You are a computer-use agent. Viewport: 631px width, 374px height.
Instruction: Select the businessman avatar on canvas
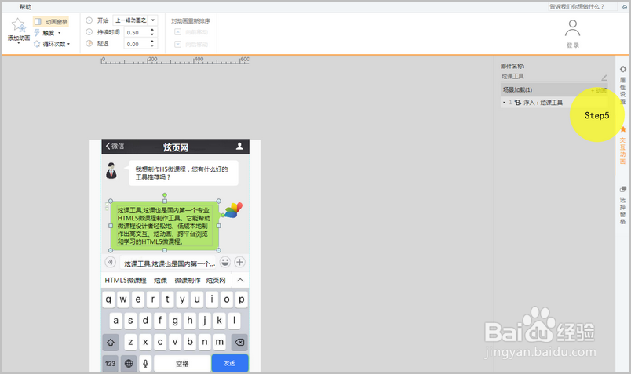click(x=111, y=170)
